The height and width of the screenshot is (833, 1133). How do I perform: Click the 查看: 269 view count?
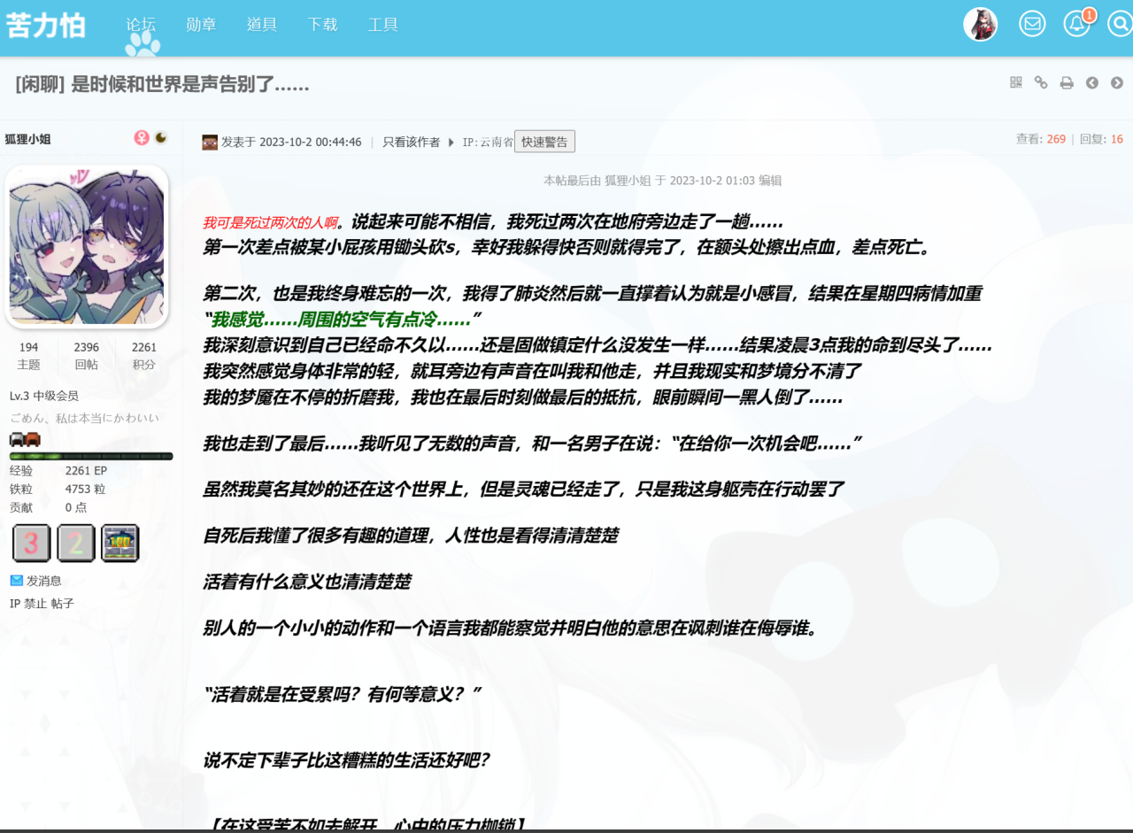coord(1041,139)
